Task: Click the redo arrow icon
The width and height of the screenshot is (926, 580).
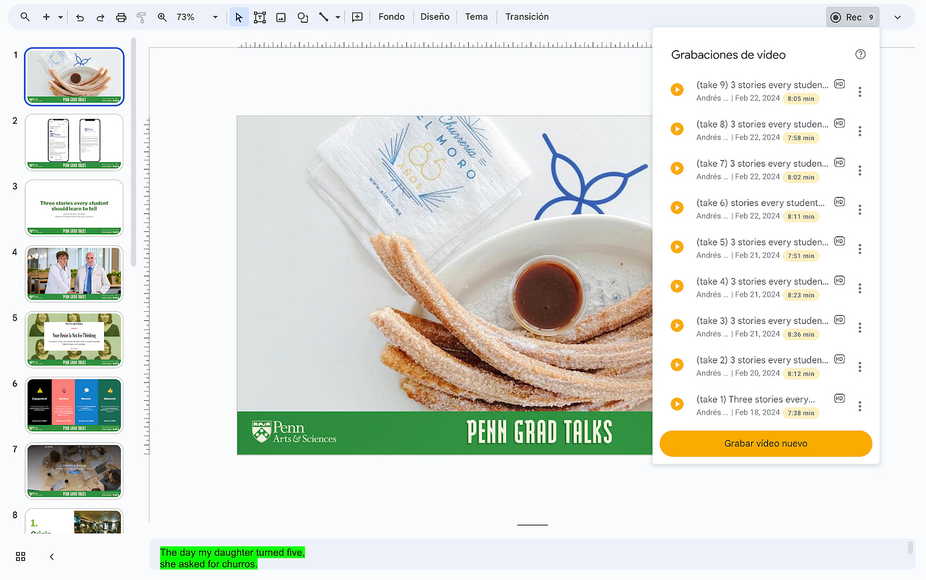Action: (100, 17)
